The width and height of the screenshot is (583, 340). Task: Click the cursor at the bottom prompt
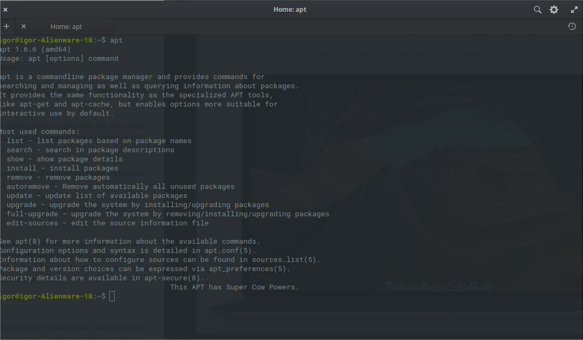112,296
